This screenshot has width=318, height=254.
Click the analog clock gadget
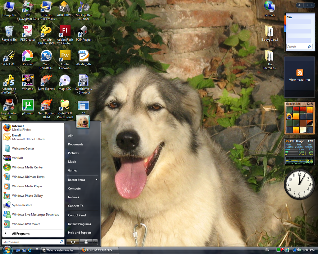[299, 184]
